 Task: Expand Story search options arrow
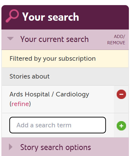(11, 147)
